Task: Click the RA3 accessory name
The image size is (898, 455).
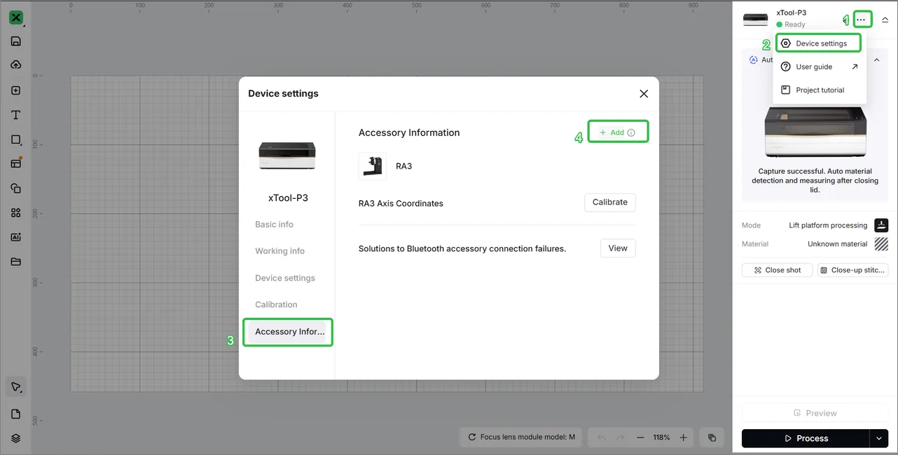Action: pos(404,167)
